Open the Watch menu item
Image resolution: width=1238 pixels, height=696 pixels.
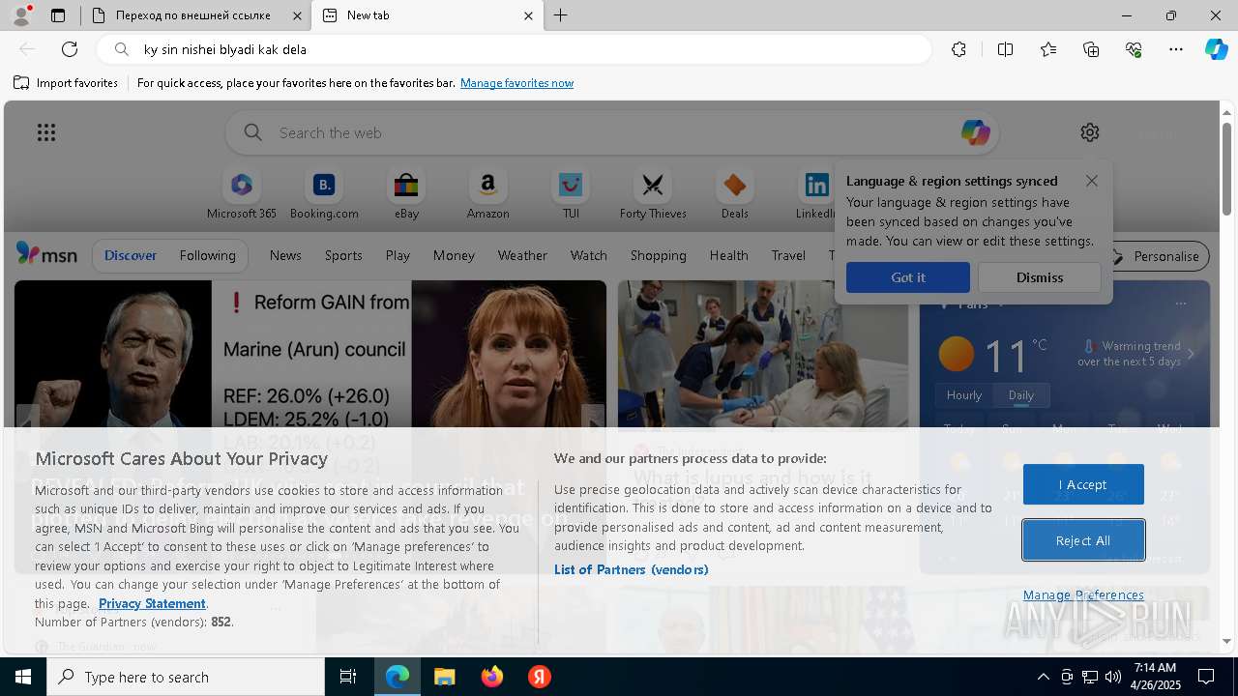(589, 255)
